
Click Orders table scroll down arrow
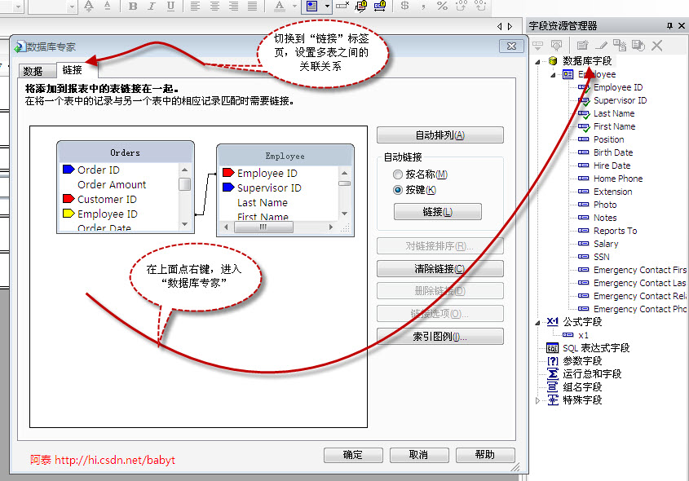(184, 224)
